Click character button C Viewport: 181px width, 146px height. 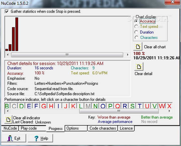[x=14, y=106]
